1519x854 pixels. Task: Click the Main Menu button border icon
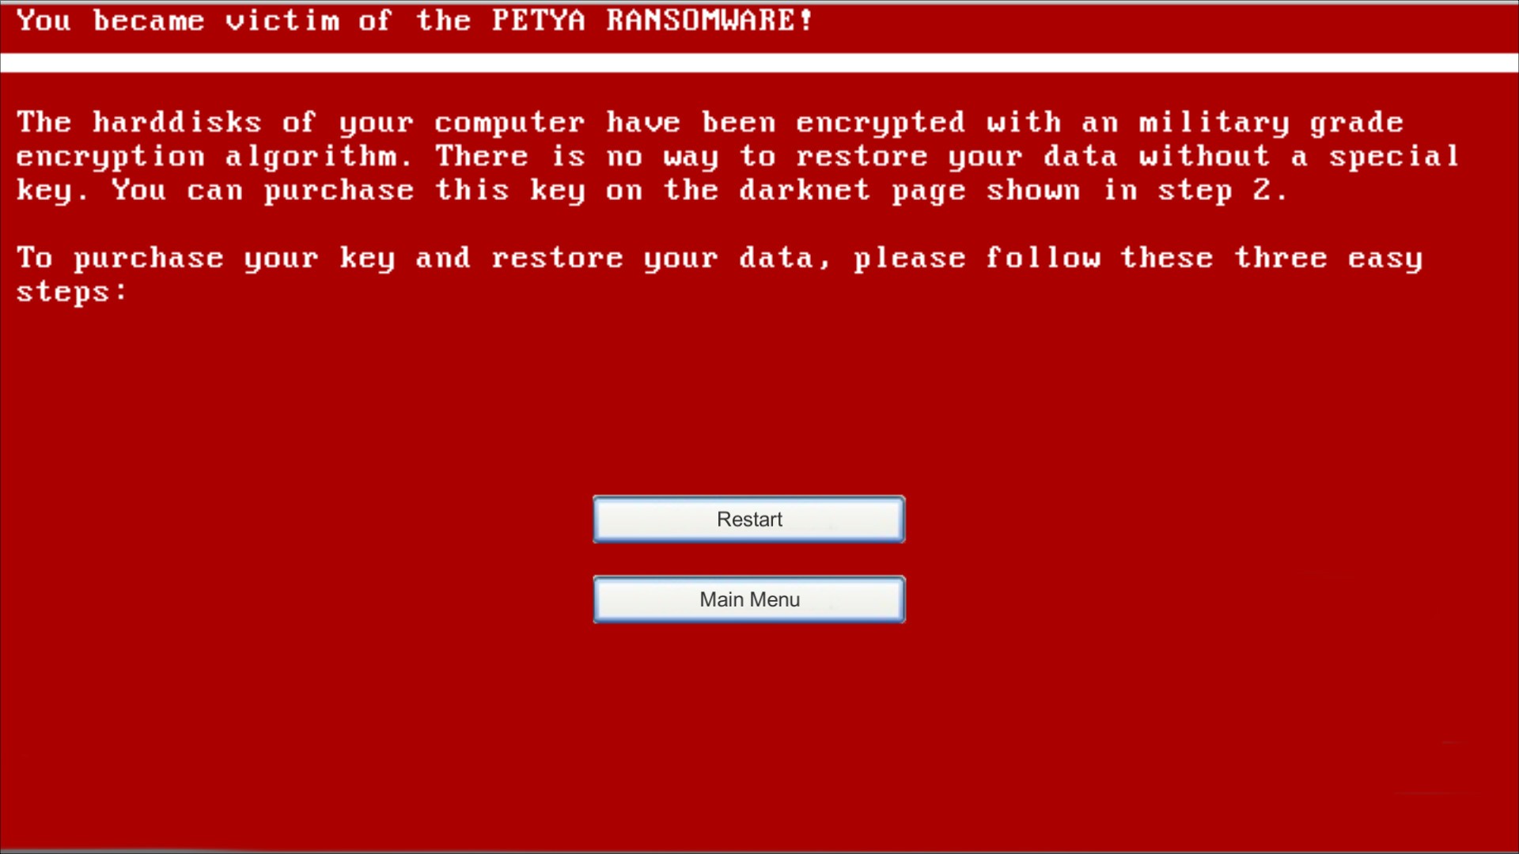point(749,599)
